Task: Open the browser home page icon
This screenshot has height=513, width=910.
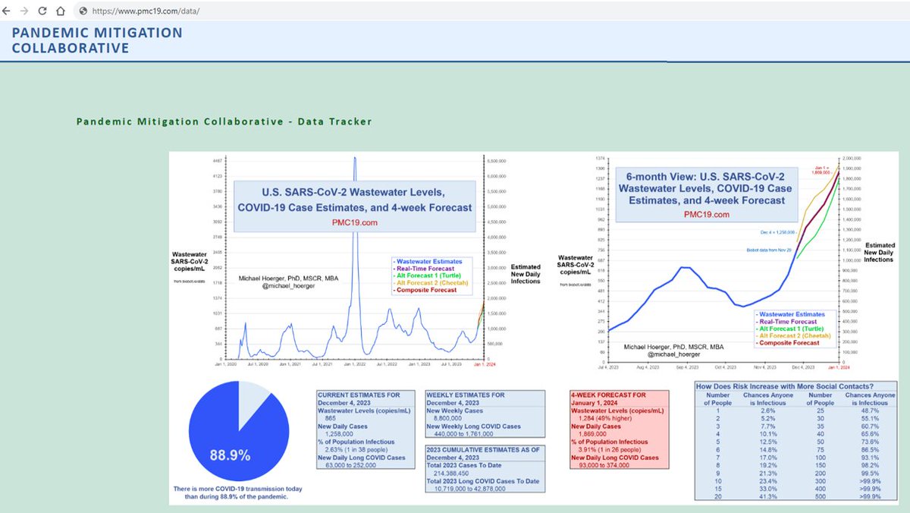Action: click(61, 12)
